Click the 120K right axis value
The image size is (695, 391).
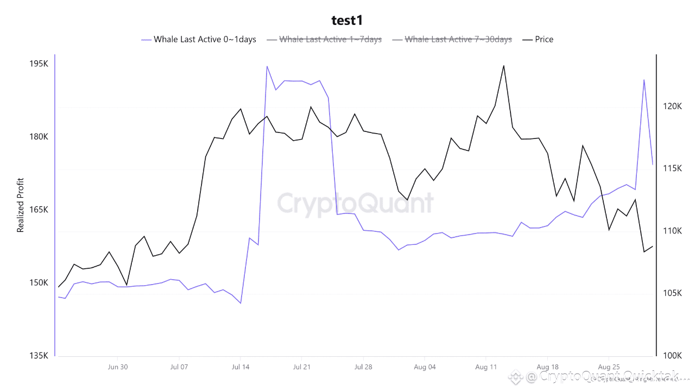(x=672, y=106)
